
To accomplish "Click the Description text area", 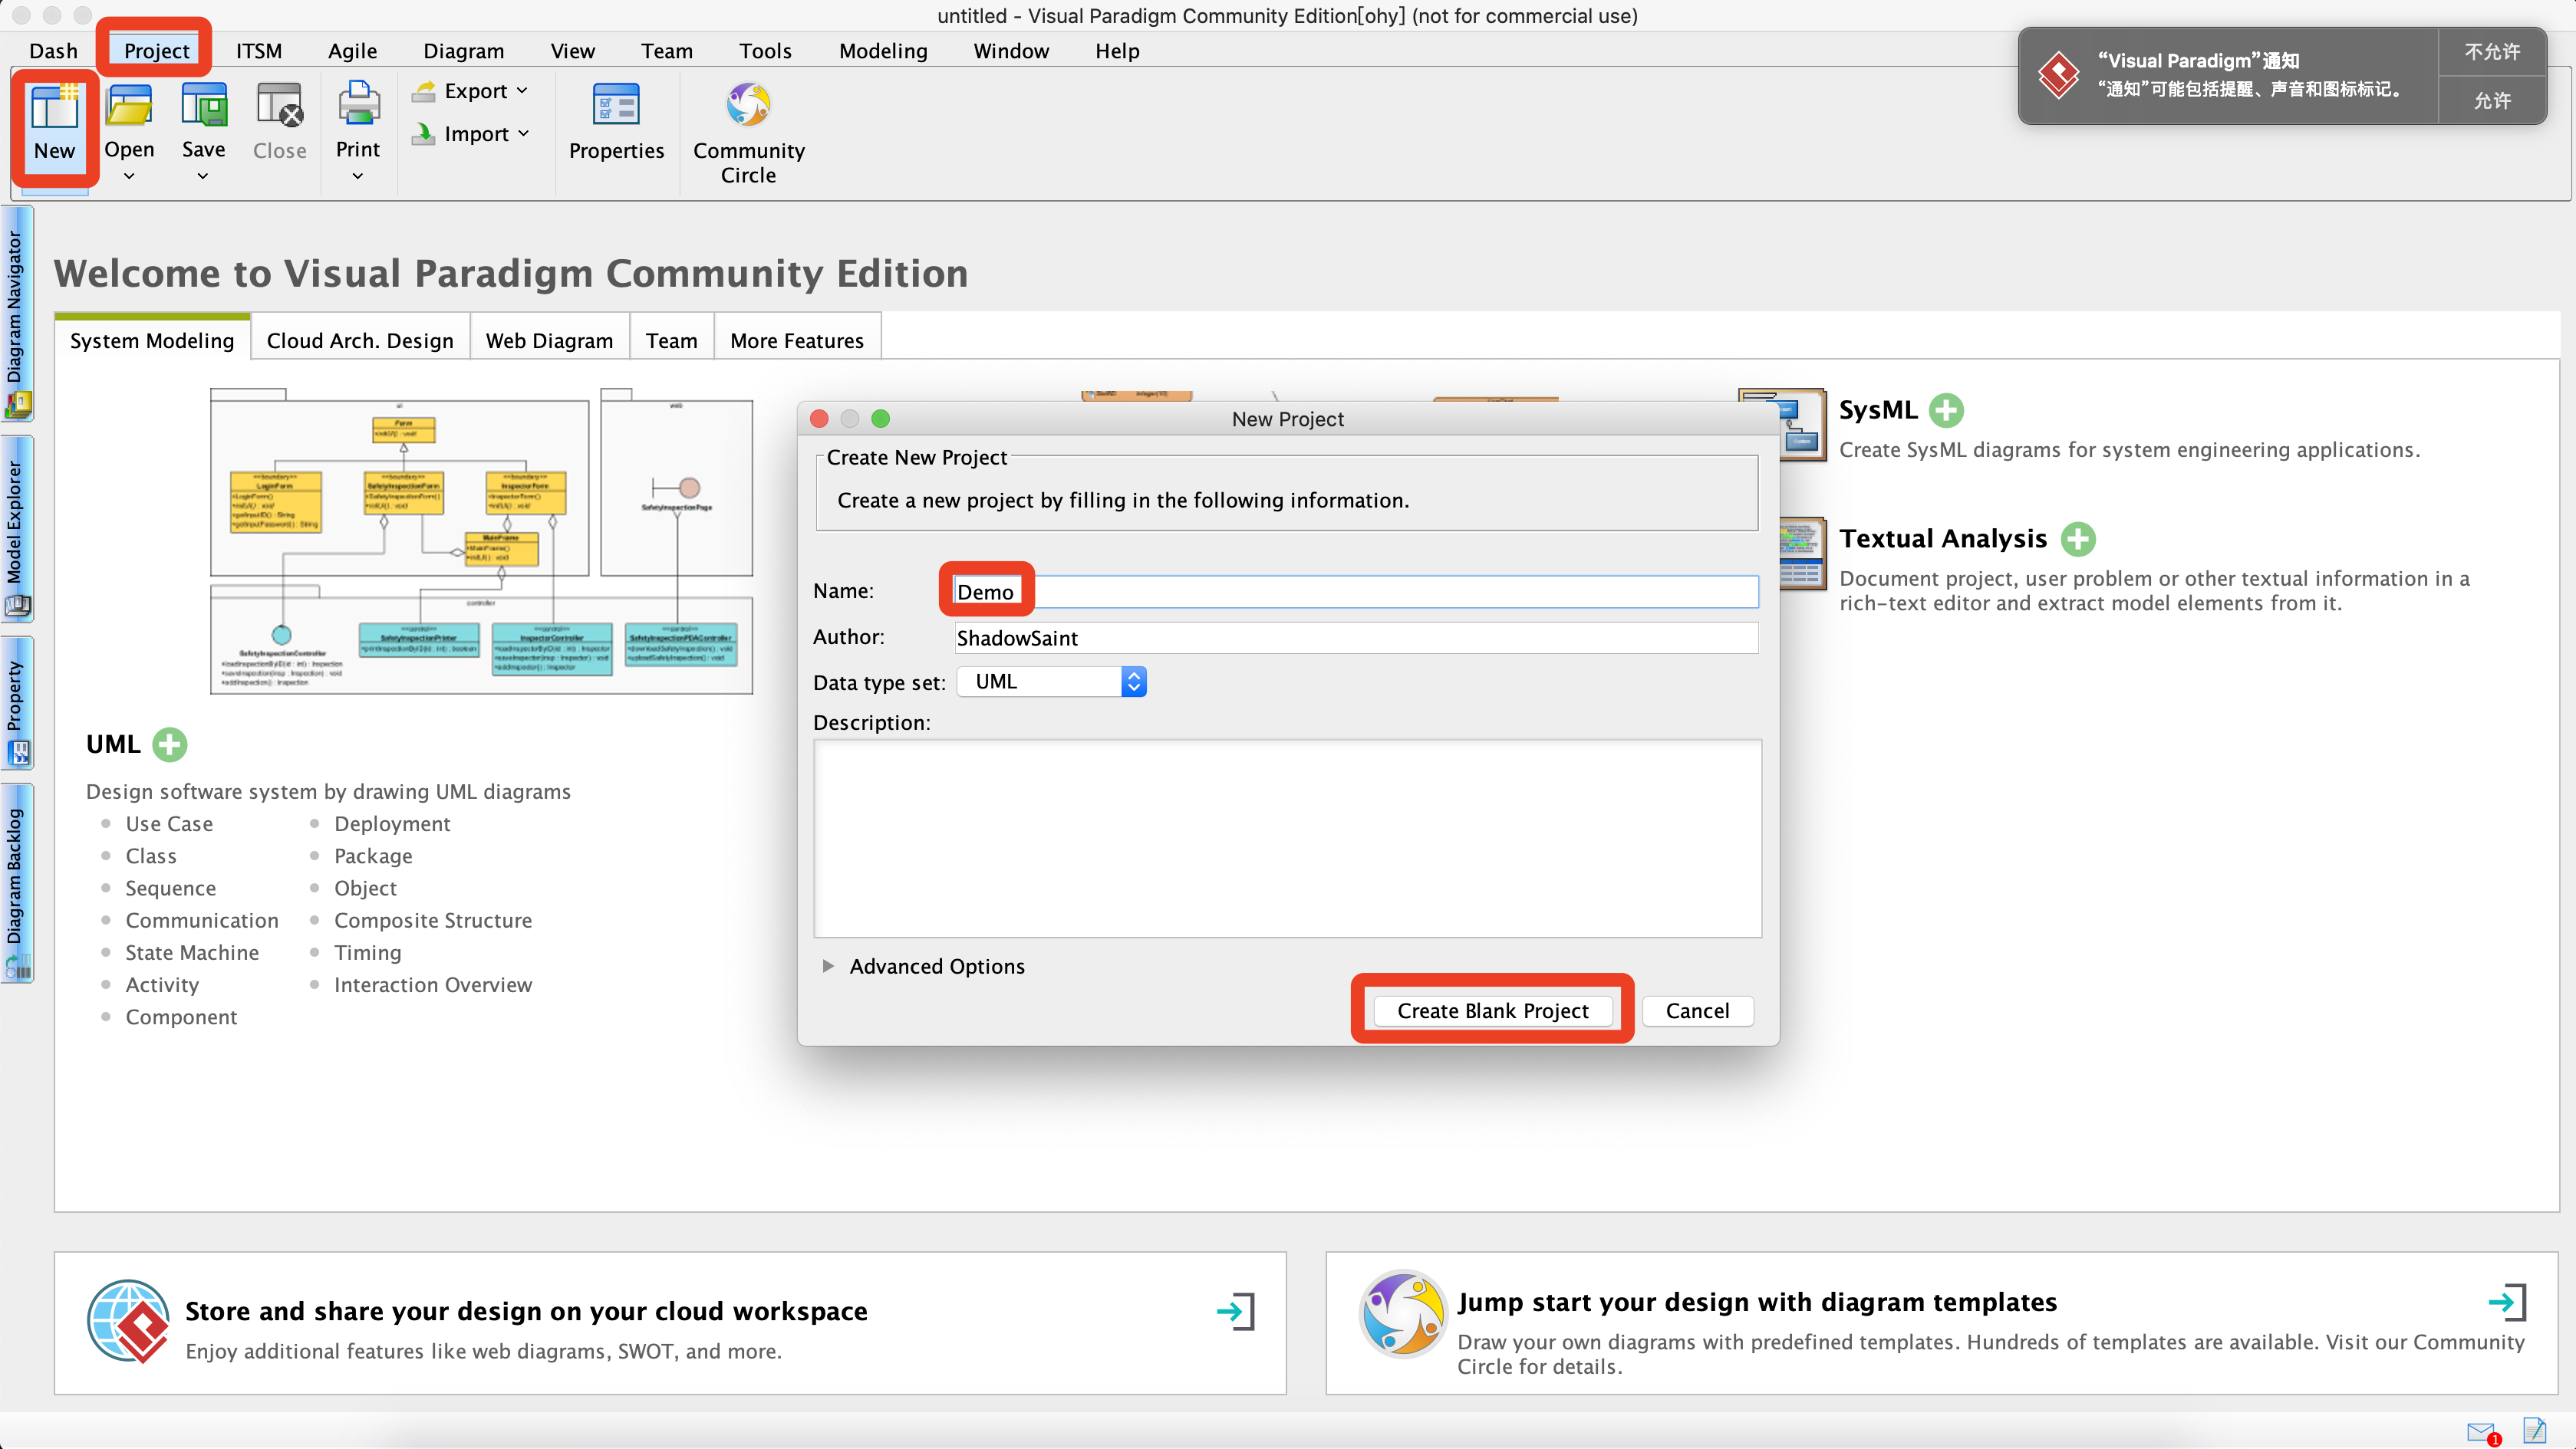I will [x=1287, y=839].
